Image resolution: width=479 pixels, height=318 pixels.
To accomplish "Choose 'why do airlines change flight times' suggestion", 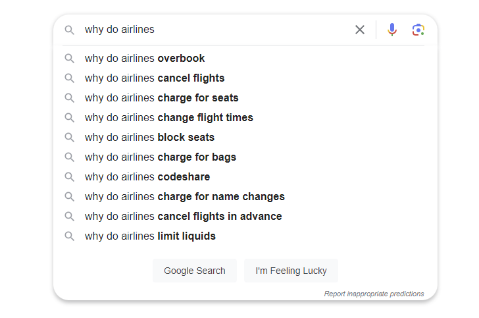I will (x=168, y=118).
